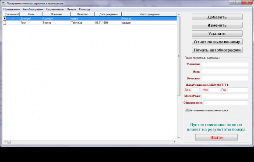Click 'Отчет по выделенному' button
Screen dimensions: 254x162
coord(217,42)
